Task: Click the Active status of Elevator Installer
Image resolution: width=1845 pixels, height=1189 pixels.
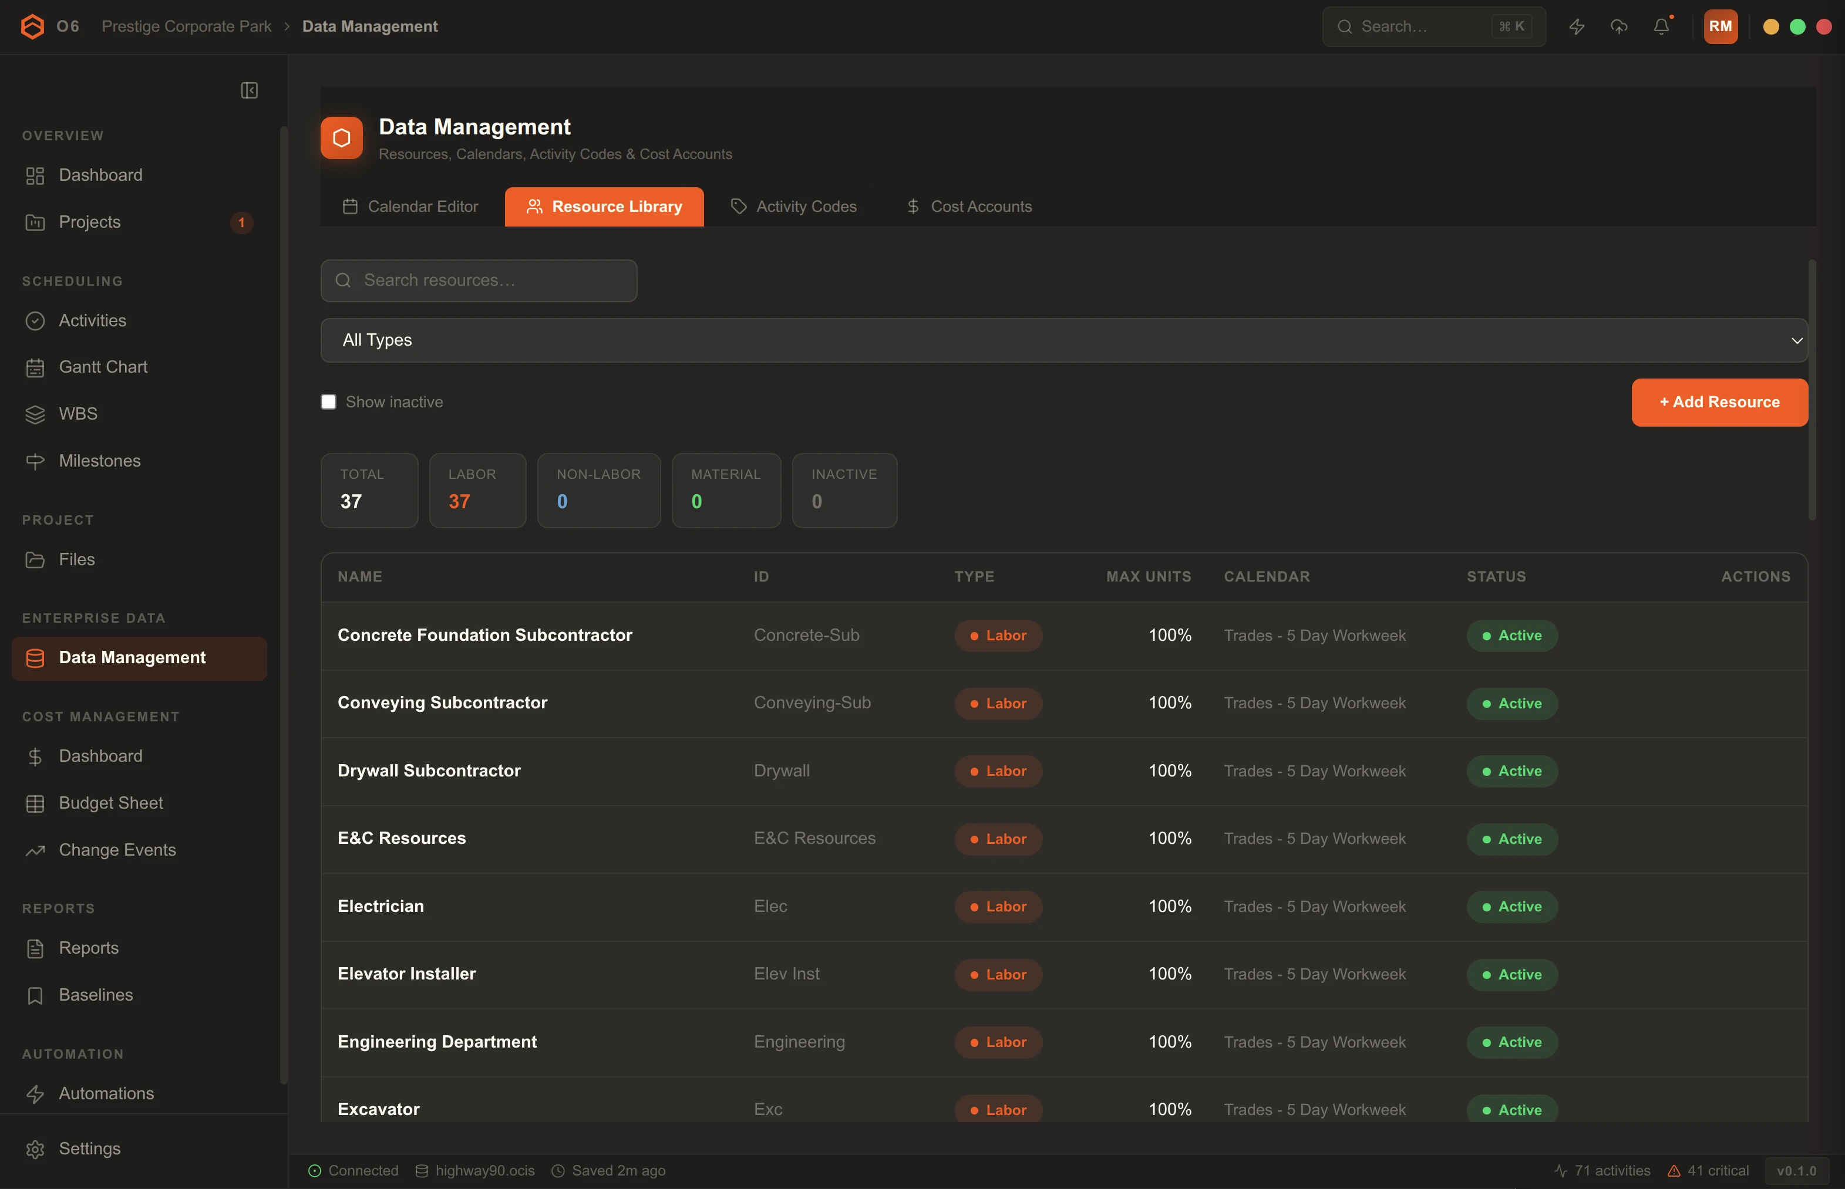Action: (1511, 974)
